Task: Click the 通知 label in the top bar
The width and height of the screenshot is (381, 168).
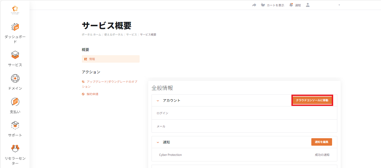Action: tap(298, 5)
